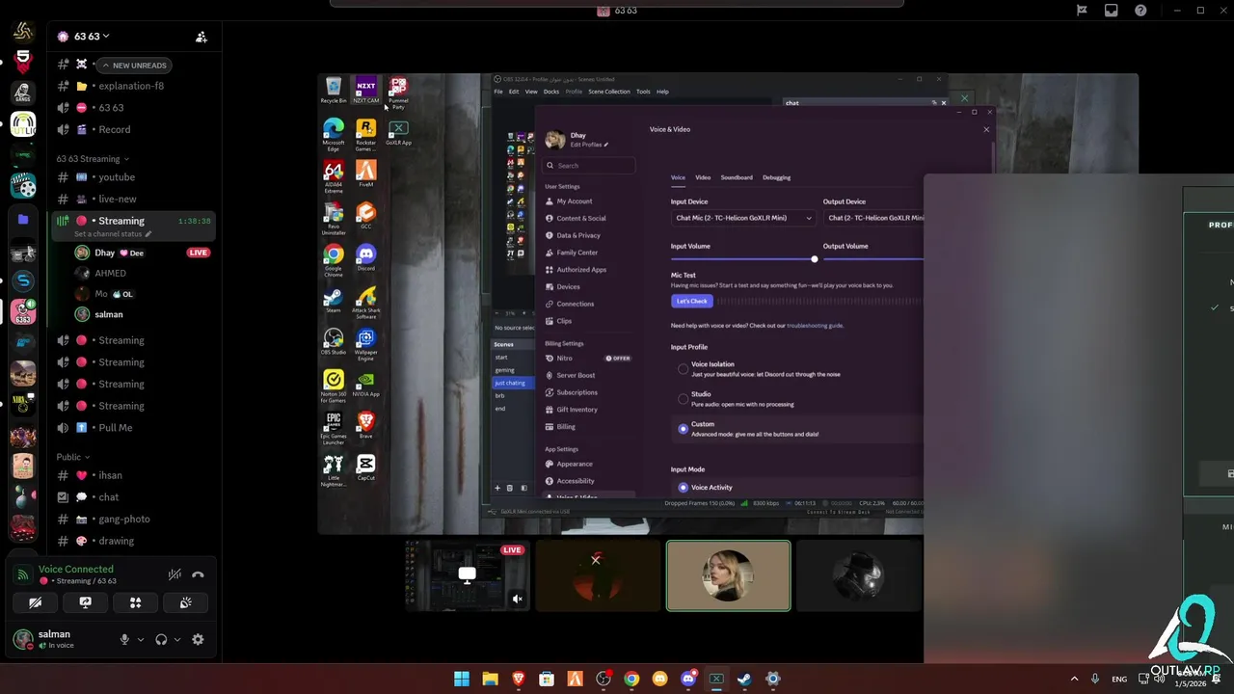Turn on camera in voice panel

(x=35, y=602)
